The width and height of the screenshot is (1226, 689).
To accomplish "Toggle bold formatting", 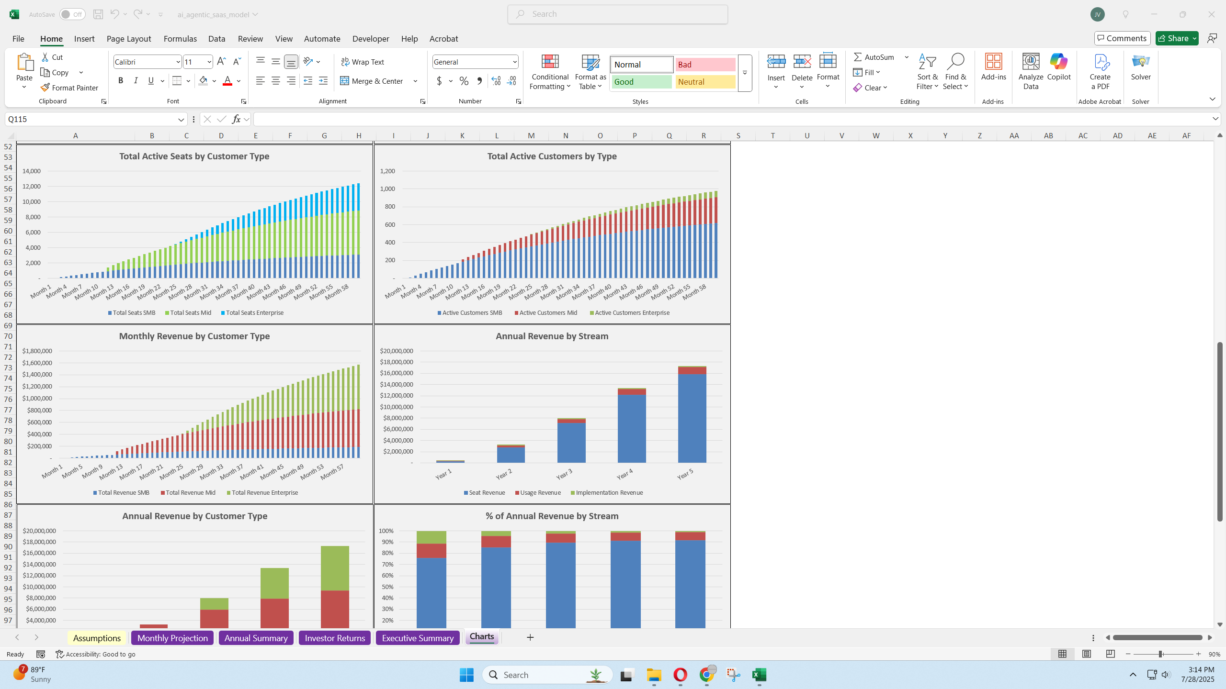I will tap(121, 81).
